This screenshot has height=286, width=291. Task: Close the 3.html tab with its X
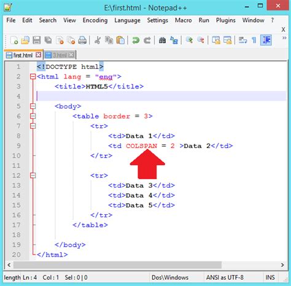click(71, 55)
